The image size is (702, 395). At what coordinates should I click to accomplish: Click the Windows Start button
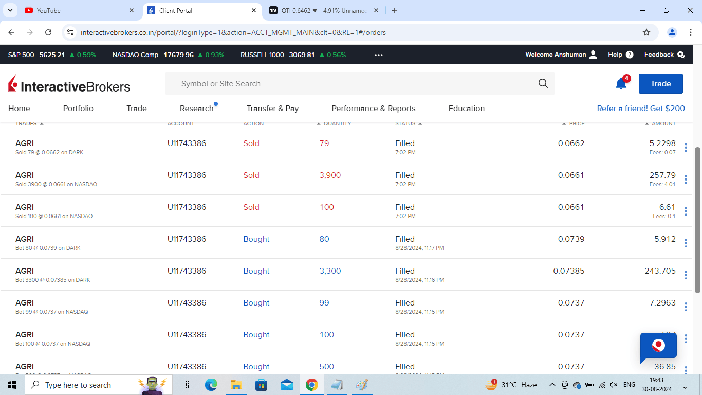(x=12, y=385)
